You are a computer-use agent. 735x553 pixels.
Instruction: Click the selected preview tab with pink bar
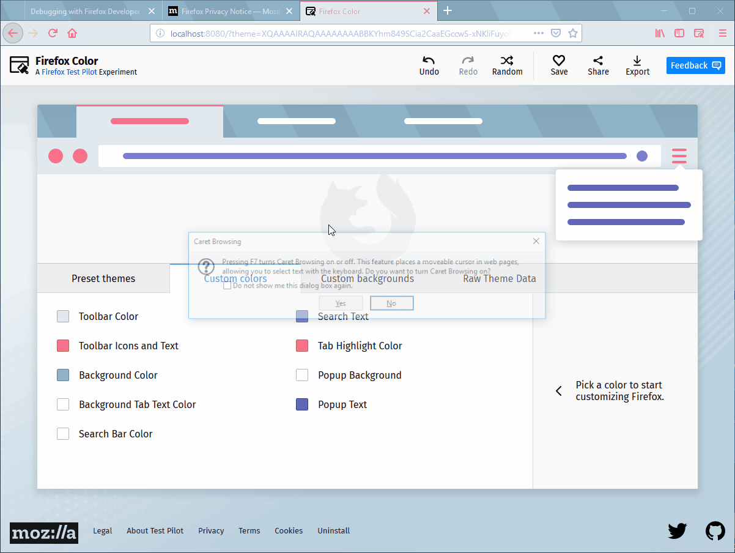point(150,121)
